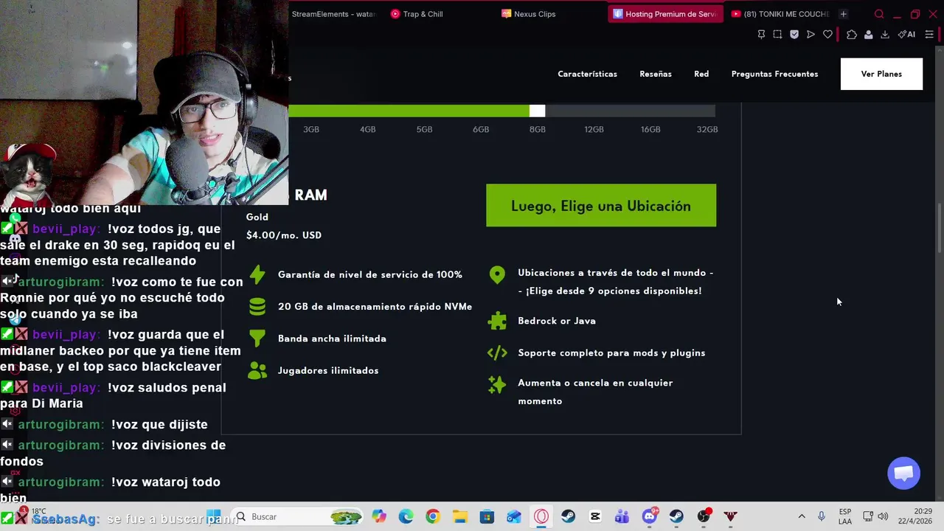The width and height of the screenshot is (944, 531).
Task: Open Microsoft Edge from the taskbar
Action: point(406,516)
